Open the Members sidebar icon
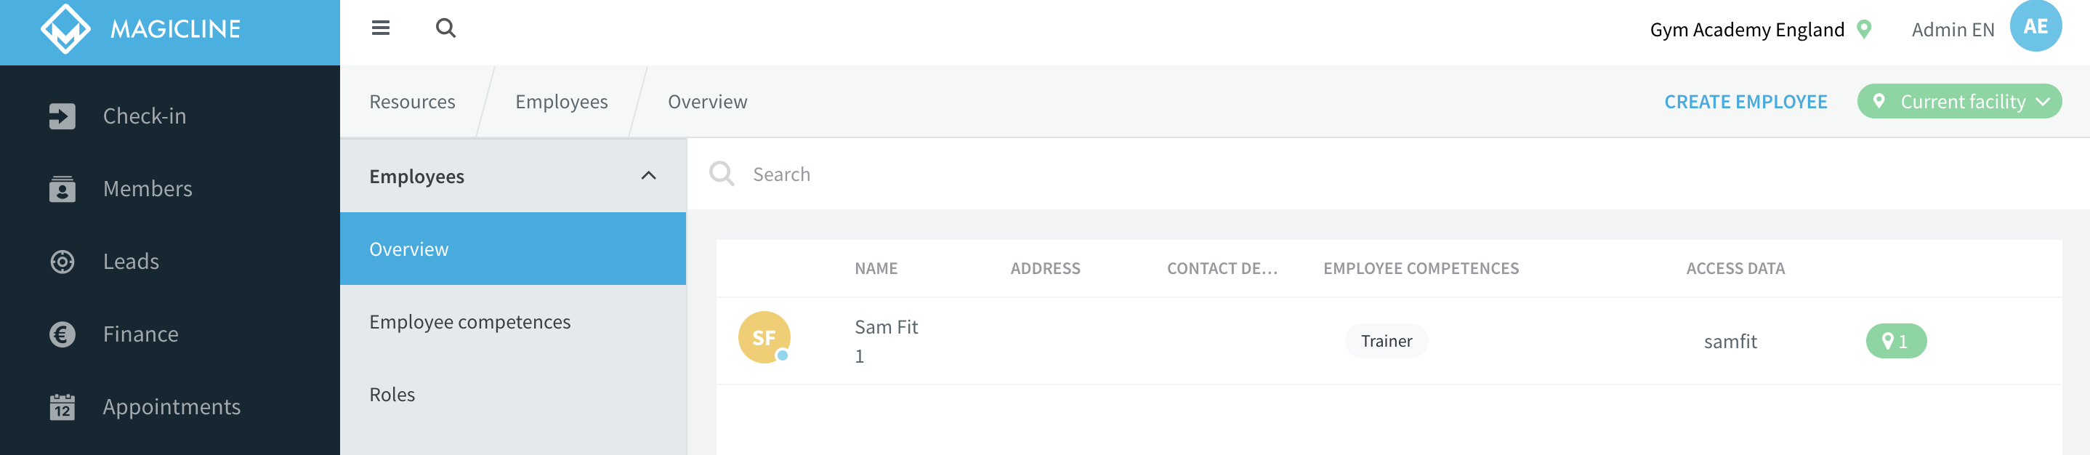The width and height of the screenshot is (2090, 455). tap(62, 188)
